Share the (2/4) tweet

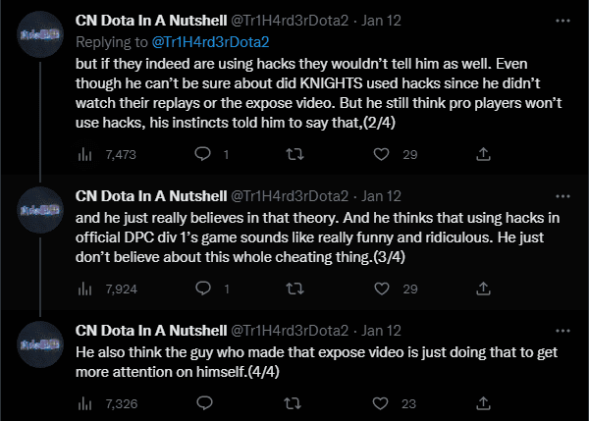pos(483,154)
